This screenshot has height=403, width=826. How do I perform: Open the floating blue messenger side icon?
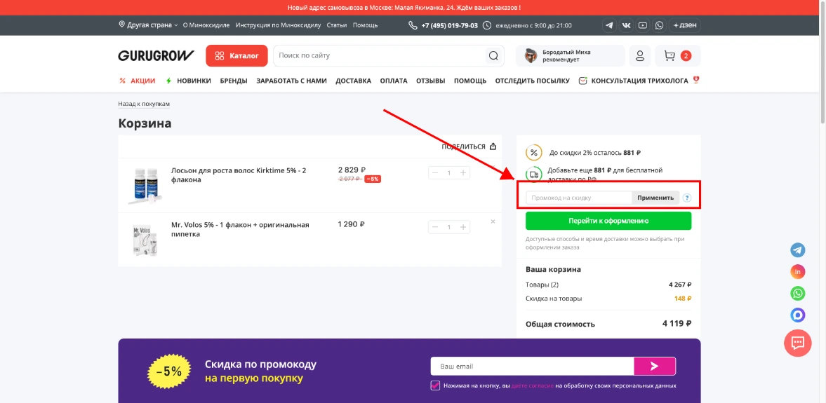pos(797,315)
